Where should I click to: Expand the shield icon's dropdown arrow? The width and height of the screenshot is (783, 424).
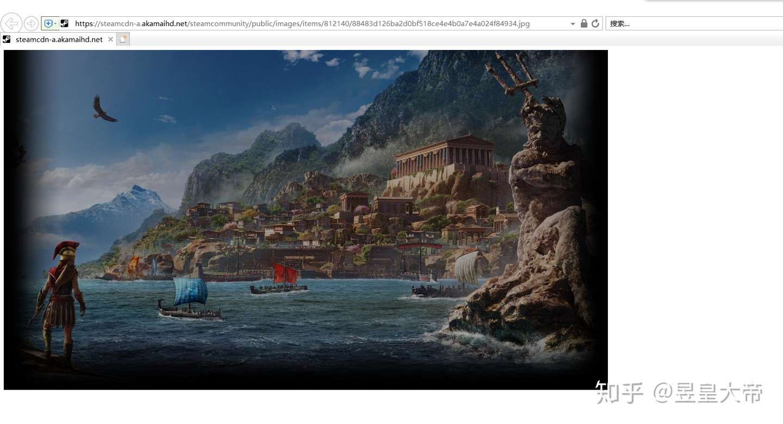pyautogui.click(x=55, y=23)
